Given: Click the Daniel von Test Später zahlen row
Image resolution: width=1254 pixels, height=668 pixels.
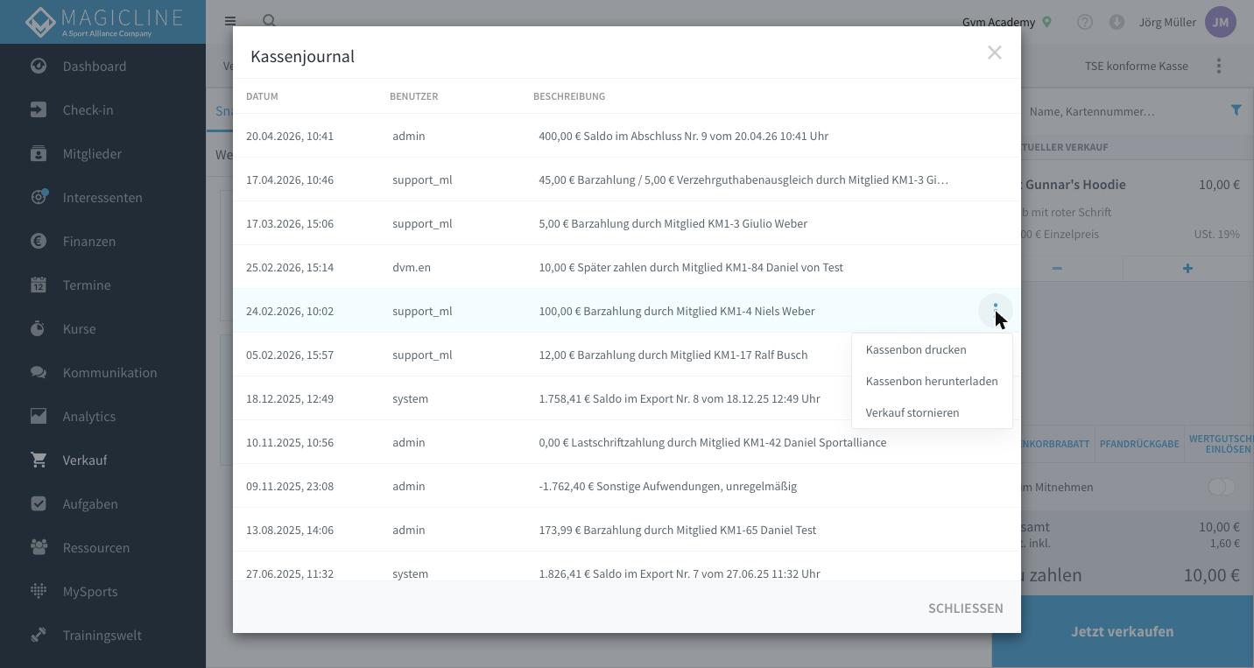Looking at the screenshot, I should click(627, 267).
